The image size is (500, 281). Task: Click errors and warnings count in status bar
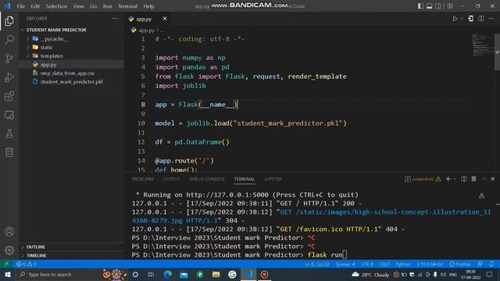click(x=27, y=264)
